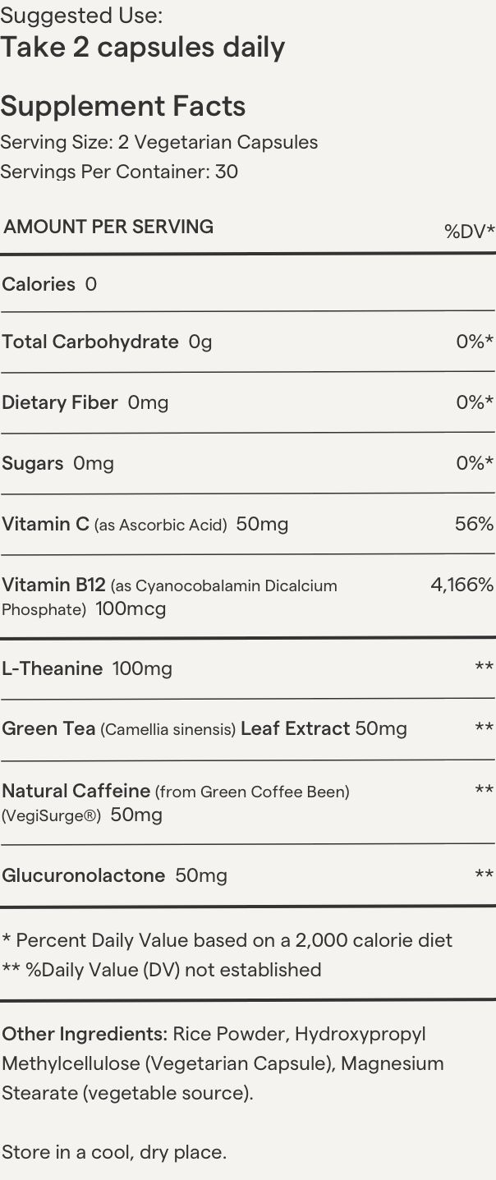The image size is (496, 1180).
Task: Click the "Other Ingredients:" label
Action: click(x=85, y=1034)
